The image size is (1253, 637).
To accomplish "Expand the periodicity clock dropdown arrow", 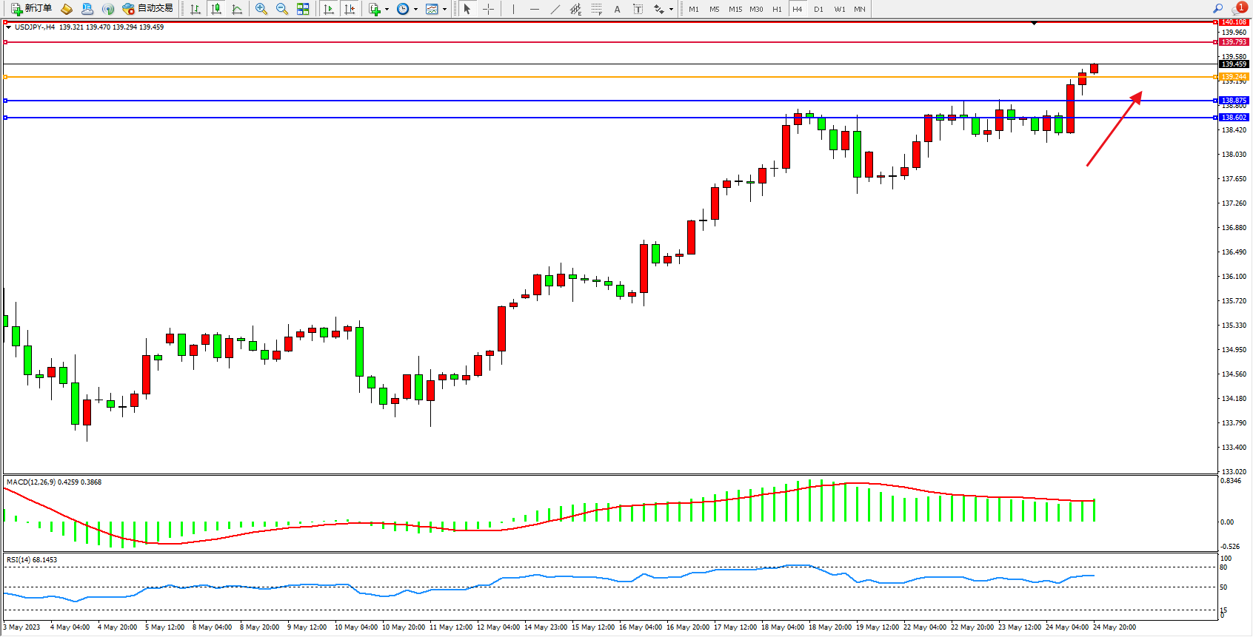I will coord(415,10).
